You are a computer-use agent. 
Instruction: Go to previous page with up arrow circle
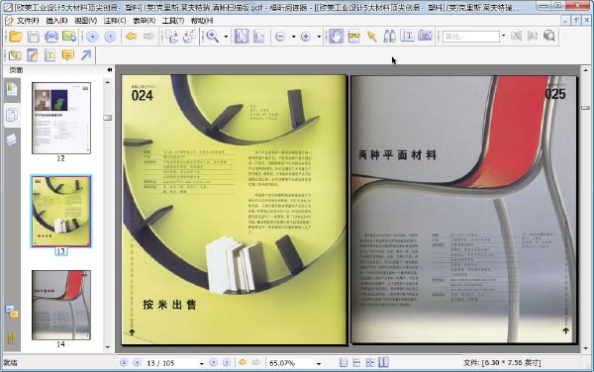92,37
